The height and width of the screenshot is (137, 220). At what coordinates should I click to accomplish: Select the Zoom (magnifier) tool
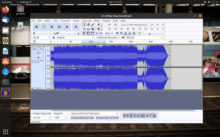click(84, 29)
